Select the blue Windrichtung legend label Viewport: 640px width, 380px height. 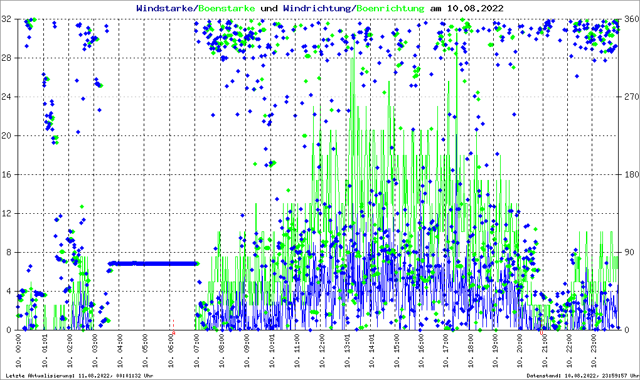click(x=317, y=9)
